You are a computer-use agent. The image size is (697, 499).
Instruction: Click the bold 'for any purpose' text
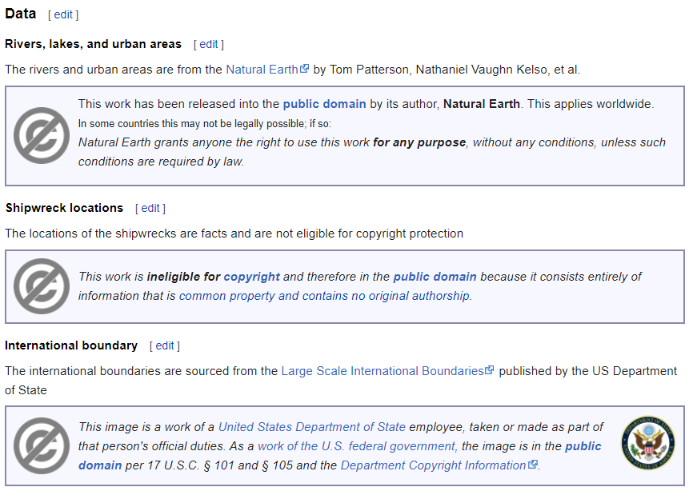419,142
